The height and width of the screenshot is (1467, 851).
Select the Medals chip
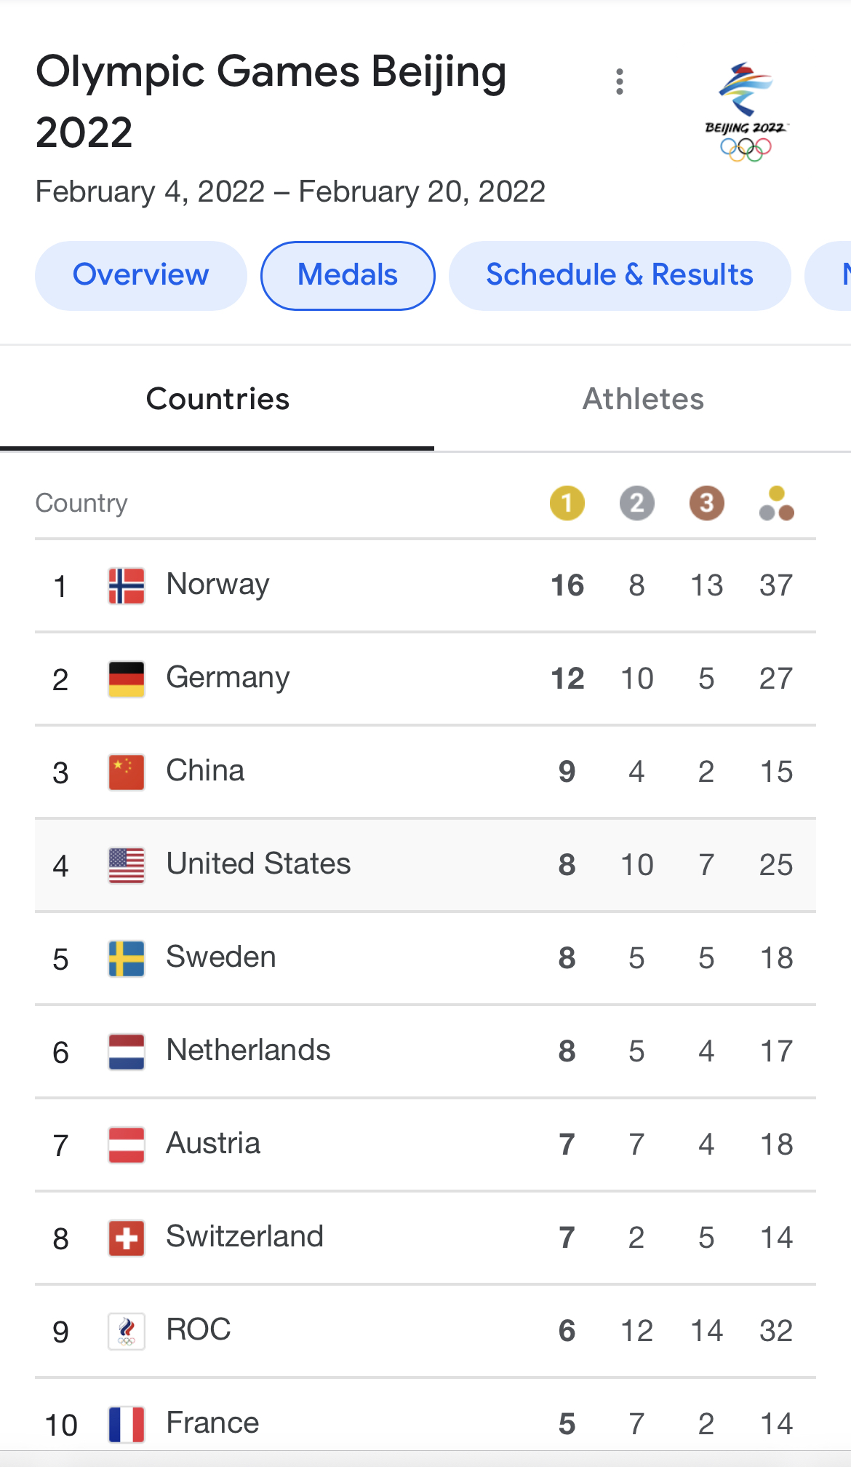[348, 275]
